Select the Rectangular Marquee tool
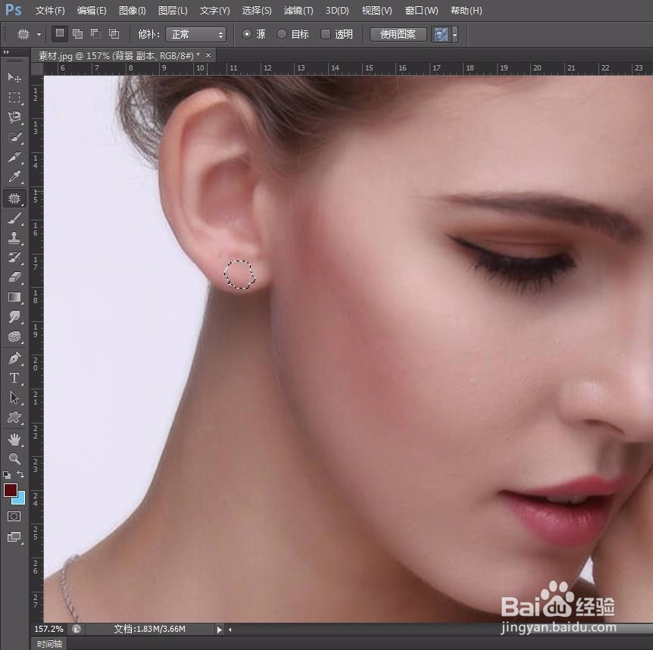Viewport: 653px width, 650px height. coord(14,98)
